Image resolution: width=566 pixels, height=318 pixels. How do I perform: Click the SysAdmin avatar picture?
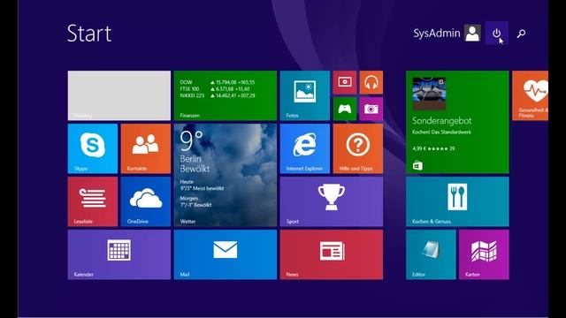coord(472,34)
